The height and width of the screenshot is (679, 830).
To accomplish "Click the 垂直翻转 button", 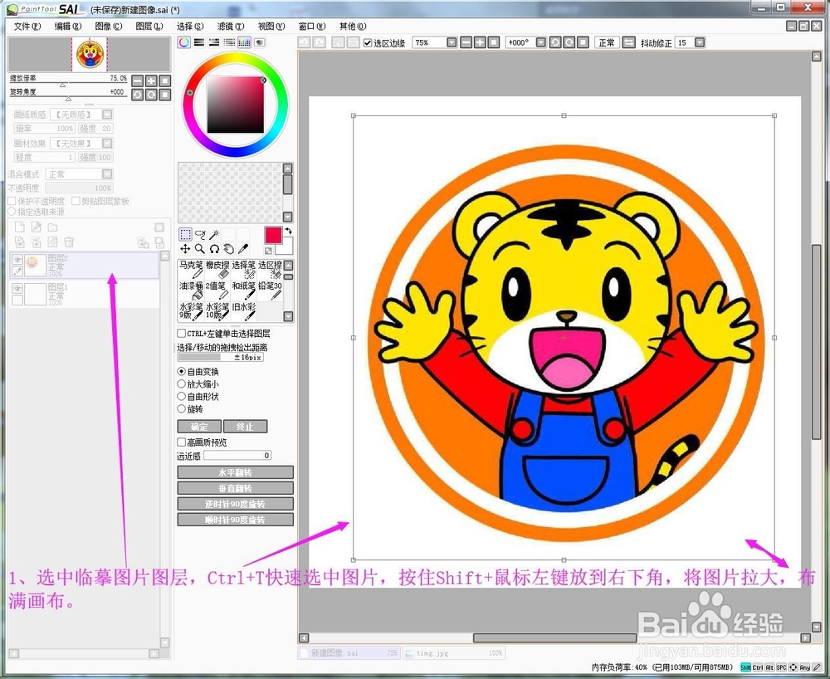I will tap(235, 488).
